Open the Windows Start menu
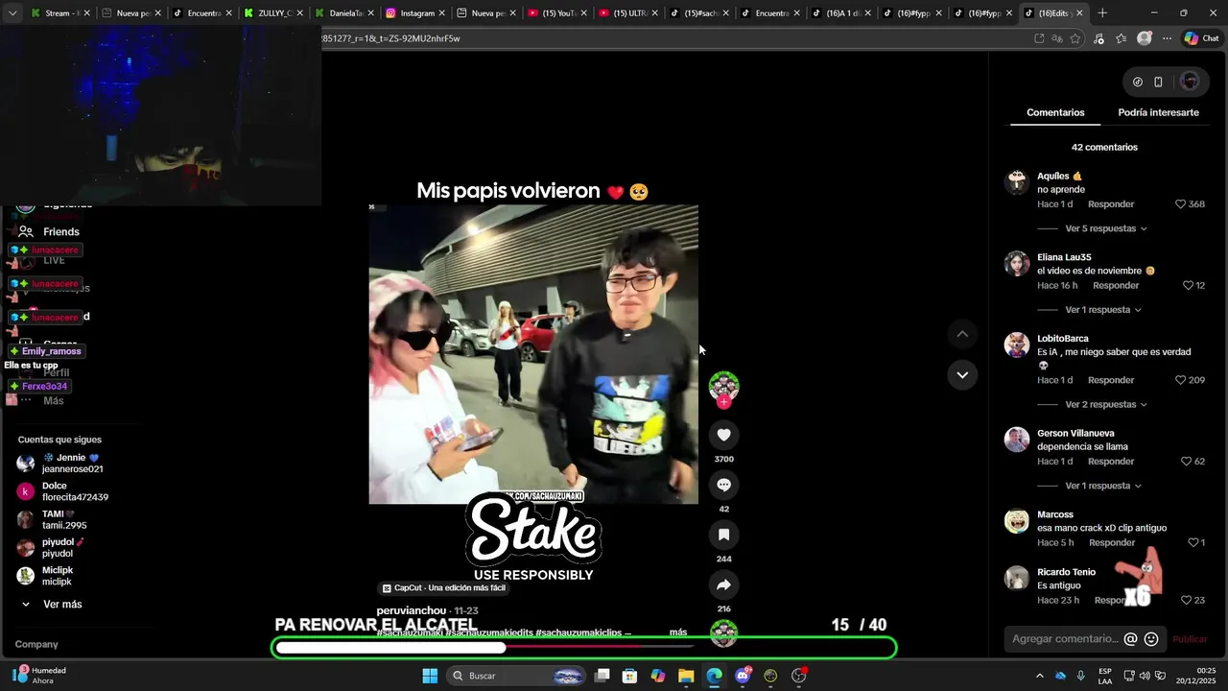The height and width of the screenshot is (691, 1228). (430, 676)
